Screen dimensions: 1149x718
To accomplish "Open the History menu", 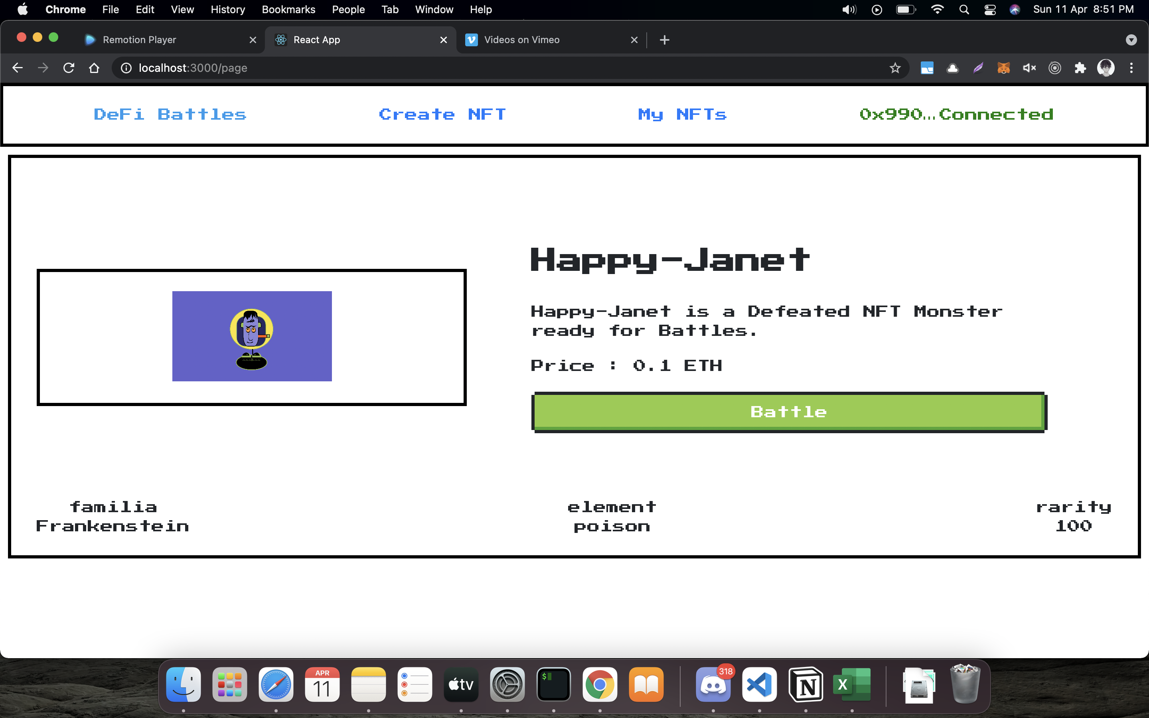I will 227,10.
